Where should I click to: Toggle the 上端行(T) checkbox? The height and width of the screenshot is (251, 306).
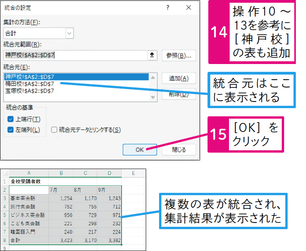[10, 119]
